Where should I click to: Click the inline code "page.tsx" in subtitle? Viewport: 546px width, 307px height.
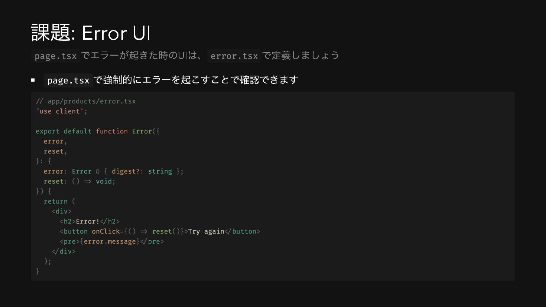tap(56, 56)
